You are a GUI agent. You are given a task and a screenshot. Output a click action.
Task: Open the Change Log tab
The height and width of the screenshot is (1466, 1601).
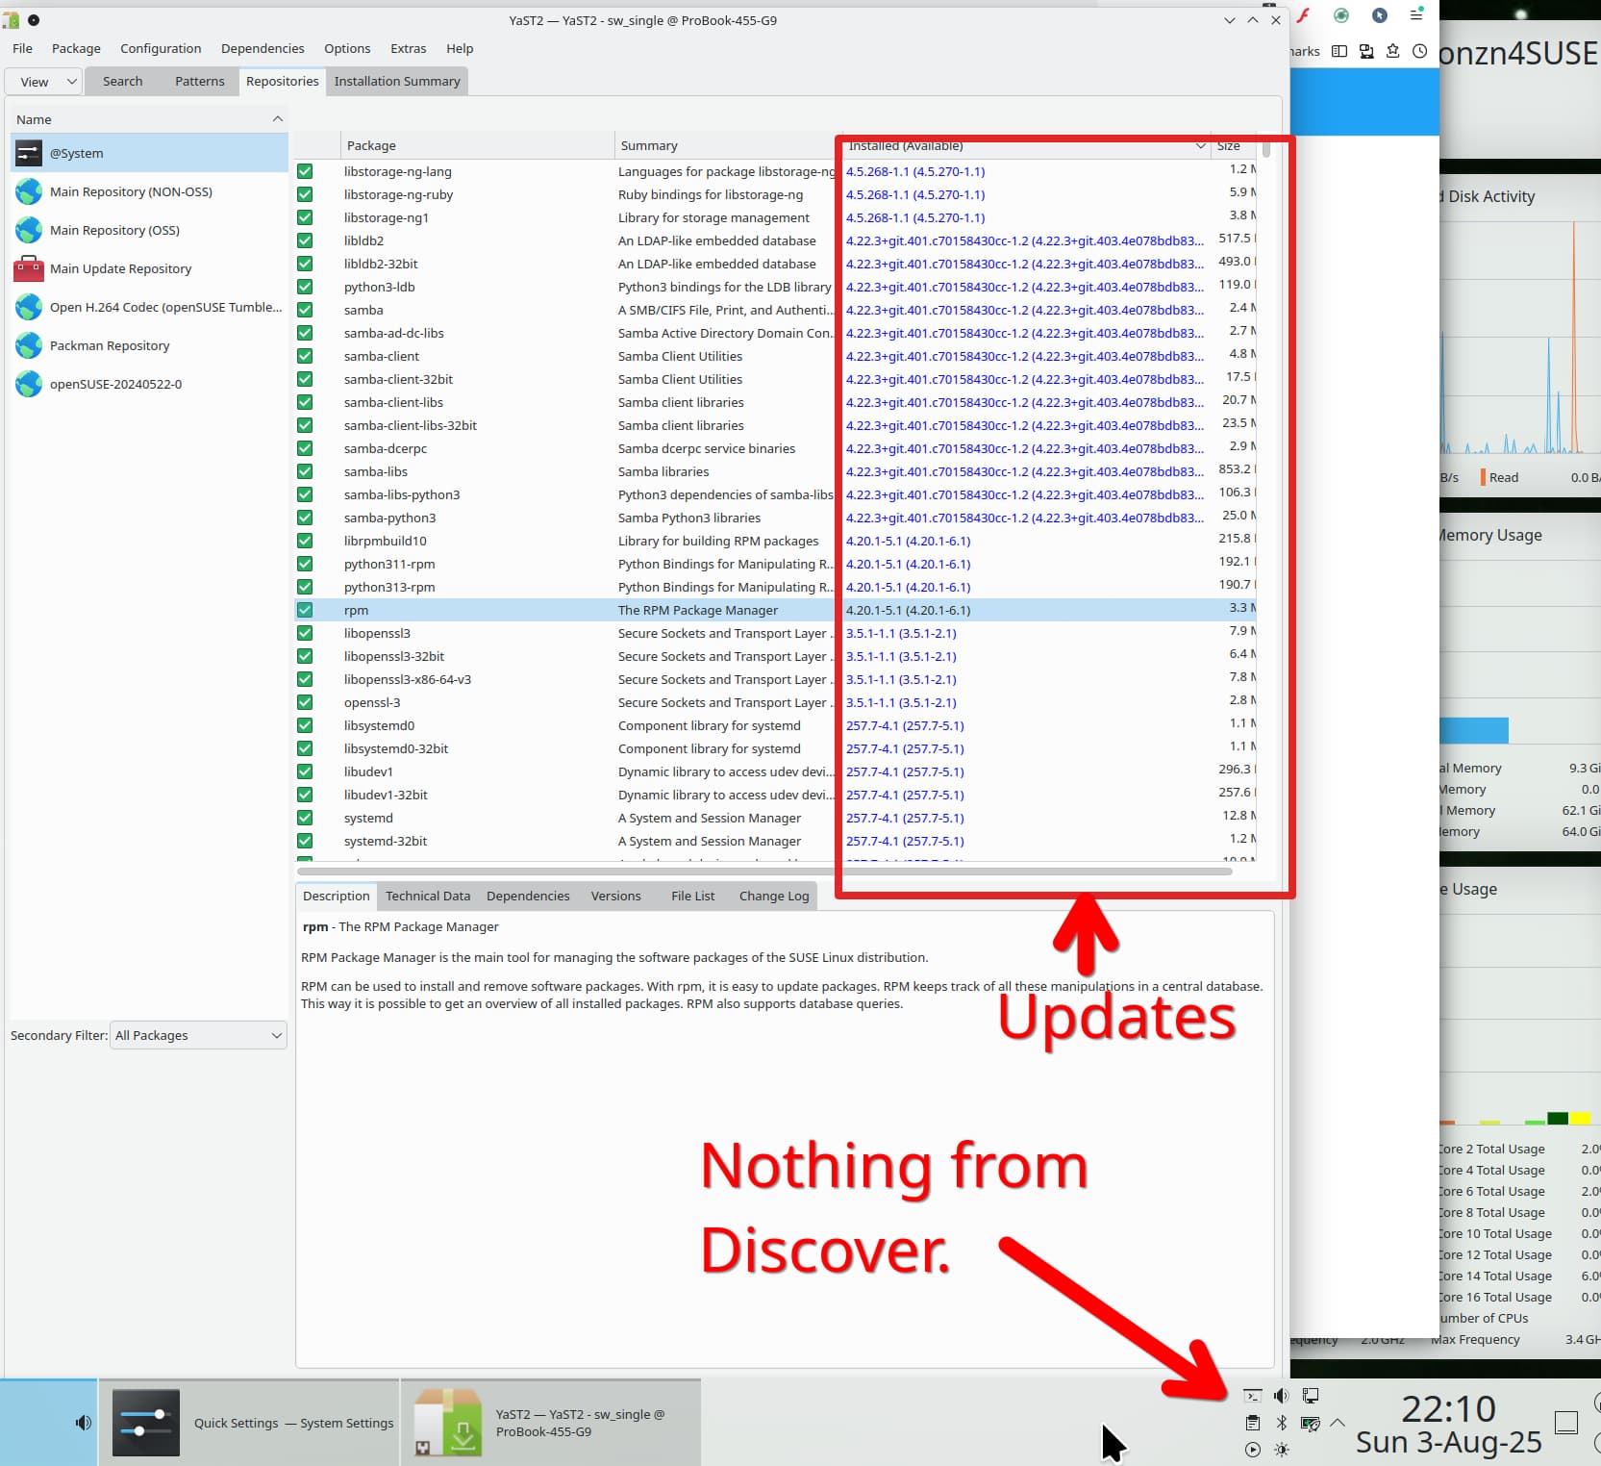(x=773, y=896)
